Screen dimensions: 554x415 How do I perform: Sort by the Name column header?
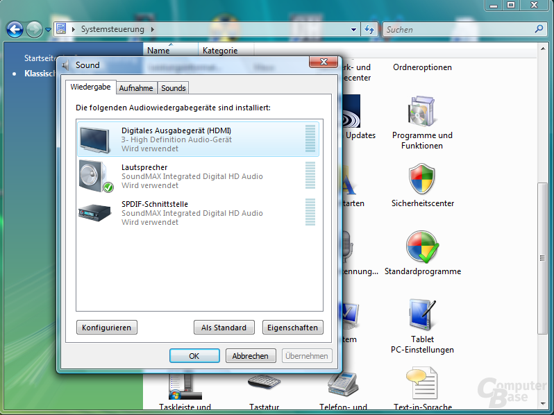[171, 51]
